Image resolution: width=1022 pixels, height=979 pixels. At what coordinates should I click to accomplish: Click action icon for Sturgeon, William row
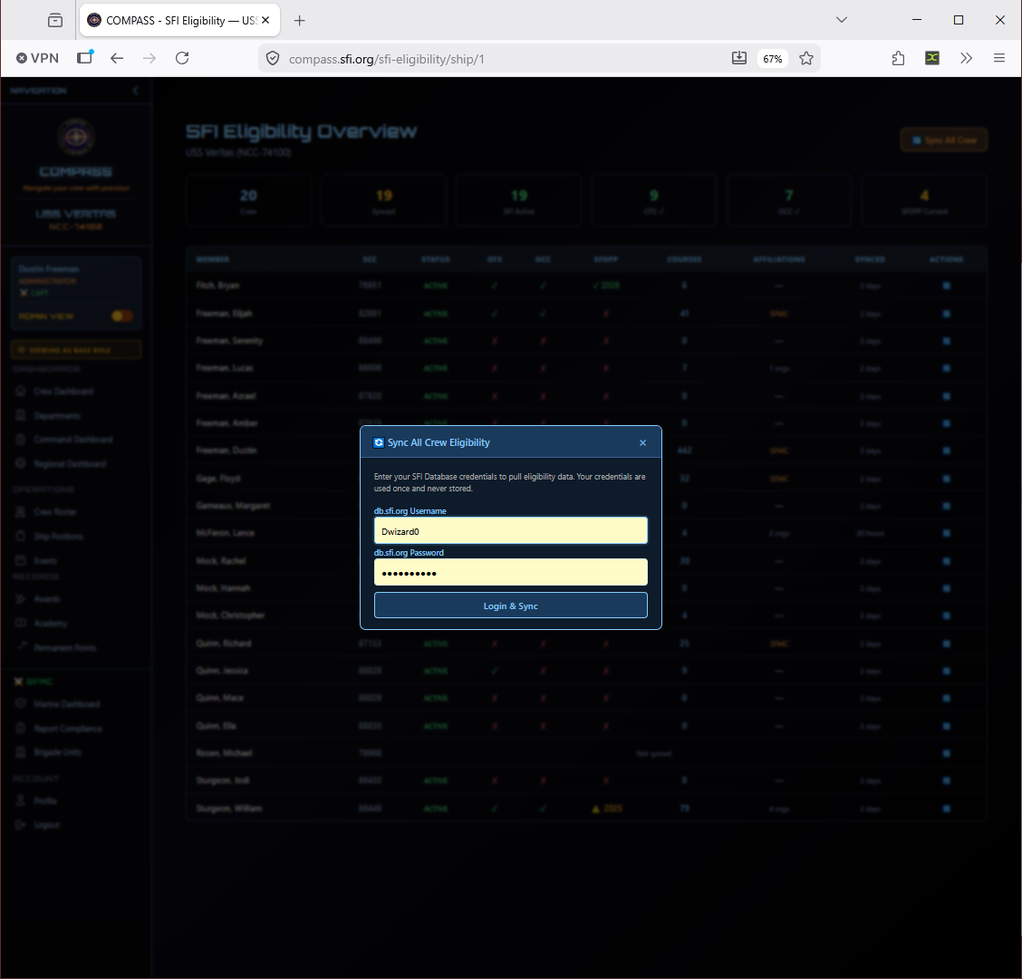(x=947, y=809)
